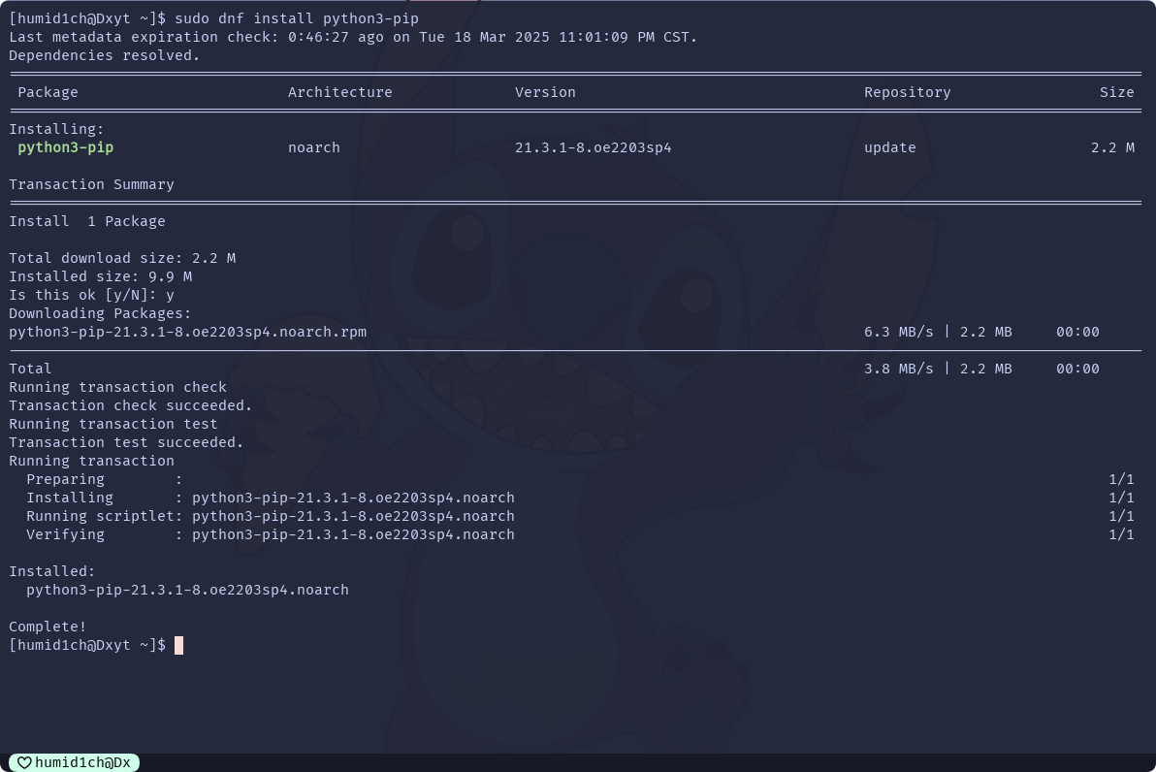Click the 'Repository' column header

pyautogui.click(x=908, y=92)
